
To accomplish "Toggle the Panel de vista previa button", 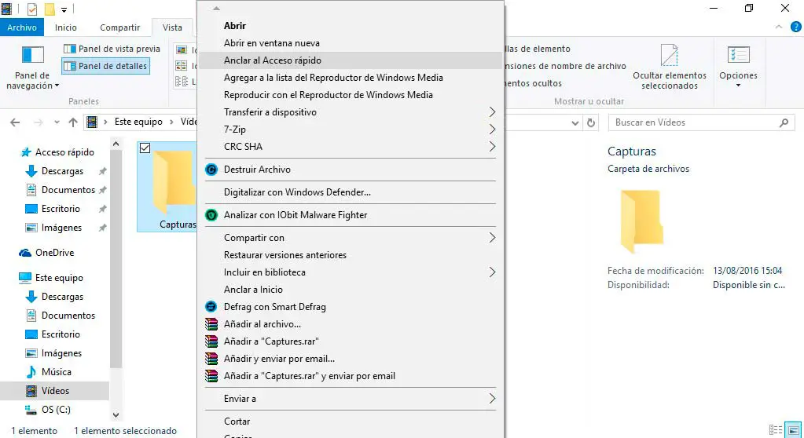I will (112, 49).
